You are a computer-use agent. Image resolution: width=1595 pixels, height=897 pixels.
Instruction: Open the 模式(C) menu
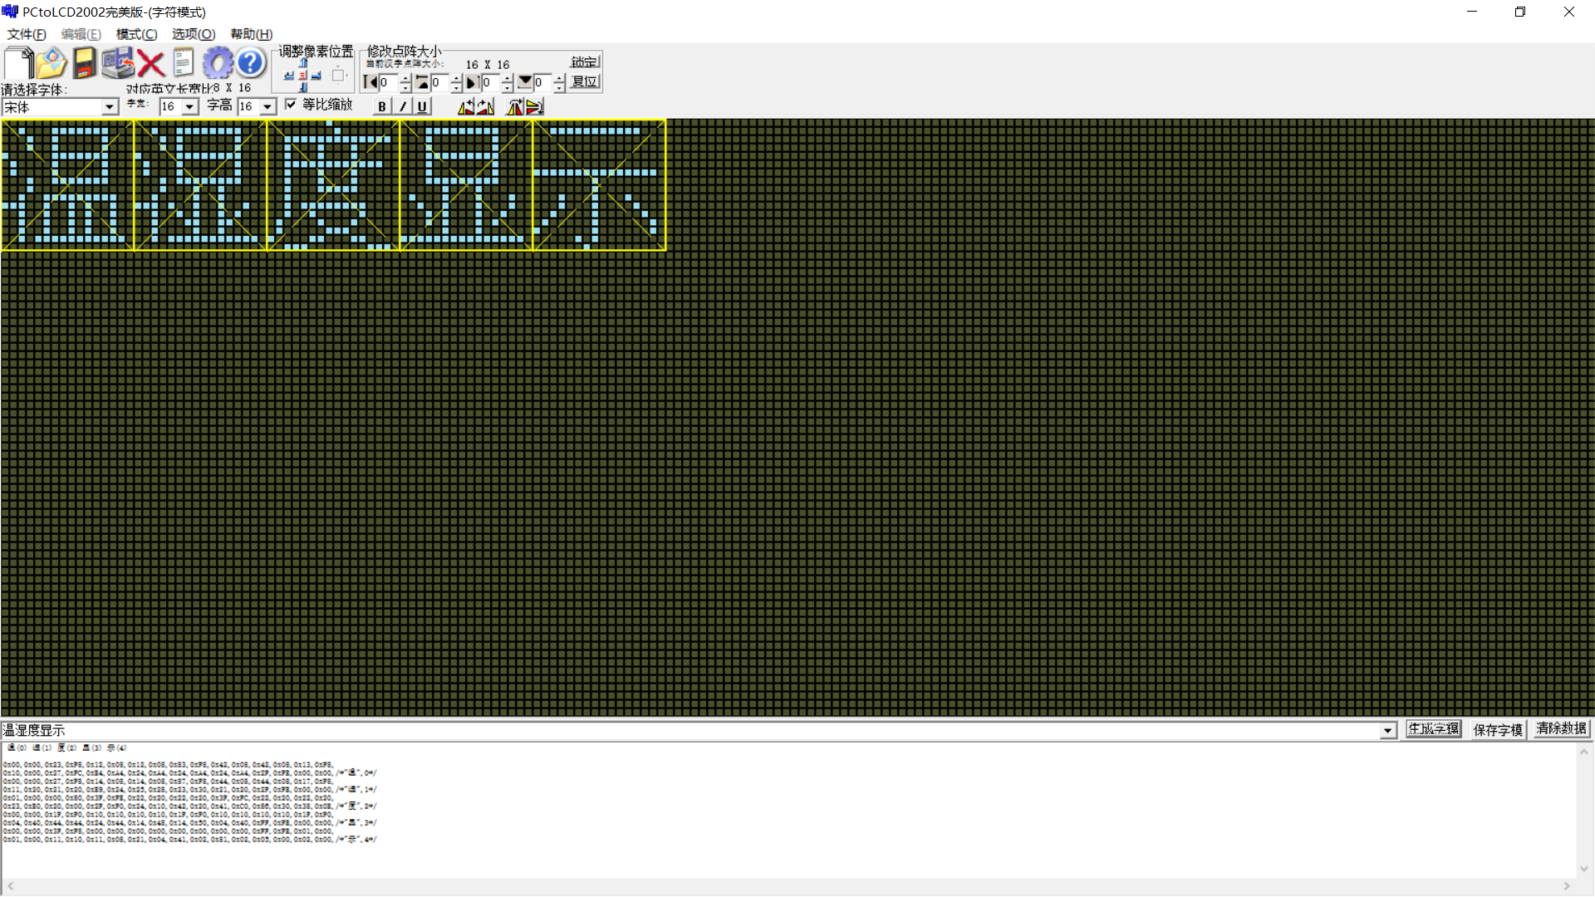click(136, 34)
